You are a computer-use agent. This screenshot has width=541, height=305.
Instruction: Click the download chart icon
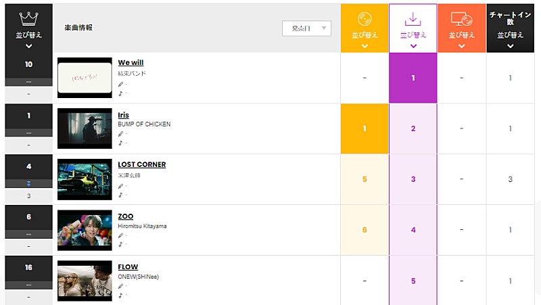[413, 19]
